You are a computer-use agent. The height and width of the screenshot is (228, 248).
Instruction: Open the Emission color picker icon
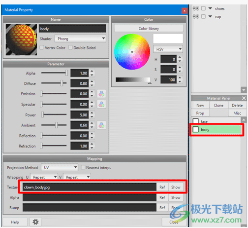[x=101, y=94]
